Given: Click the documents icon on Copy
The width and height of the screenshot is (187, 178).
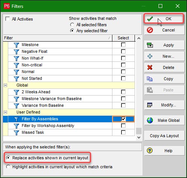Looking at the screenshot, I should coord(150,79).
